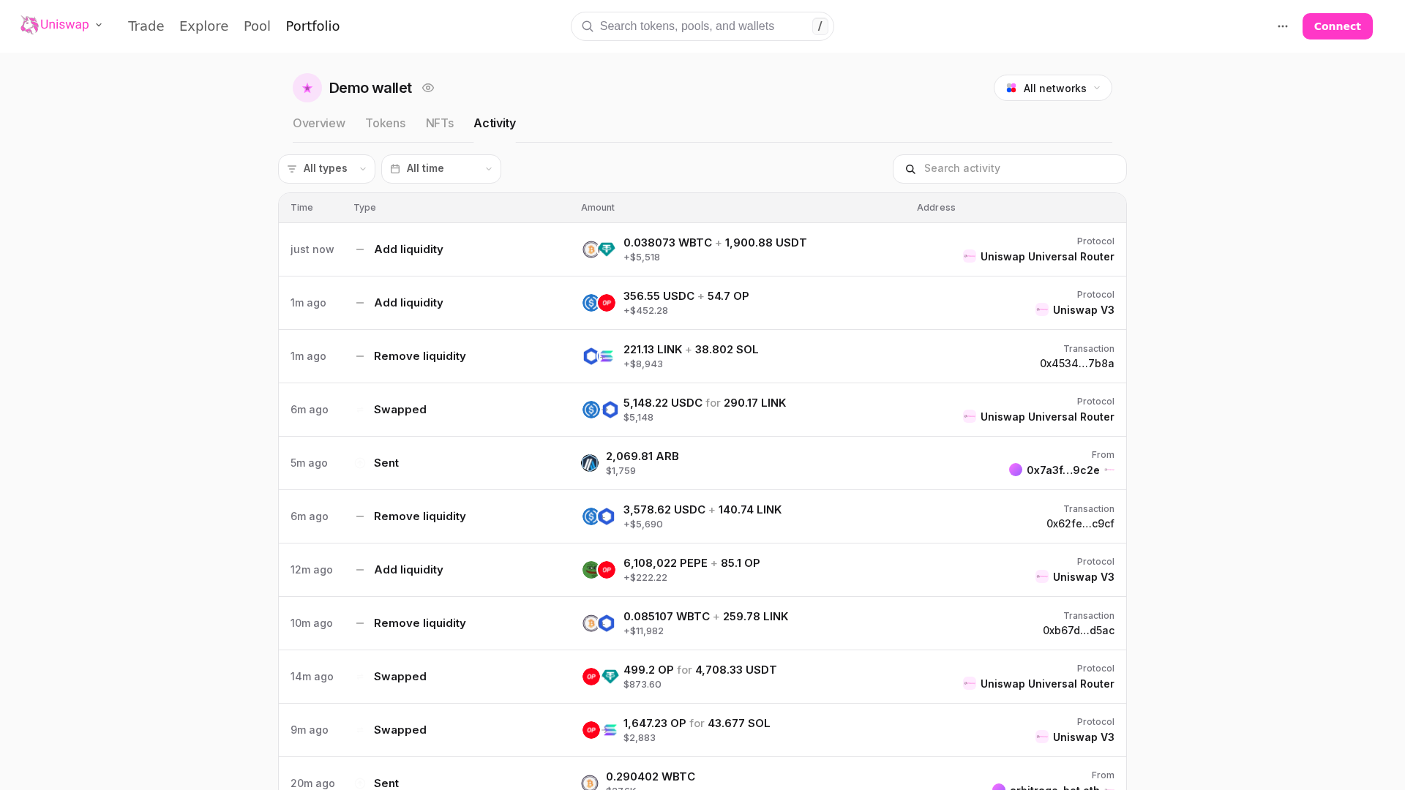Image resolution: width=1405 pixels, height=790 pixels.
Task: Switch to the Overview tab
Action: point(319,124)
